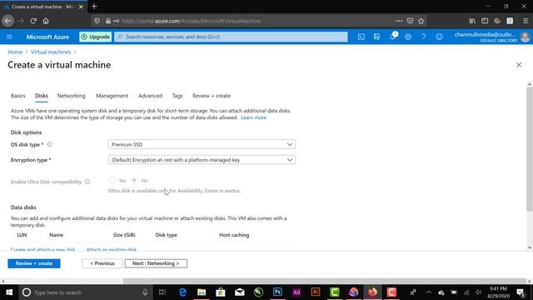Click the horizontal page scrollbar
533x300 pixels.
pyautogui.click(x=325, y=282)
